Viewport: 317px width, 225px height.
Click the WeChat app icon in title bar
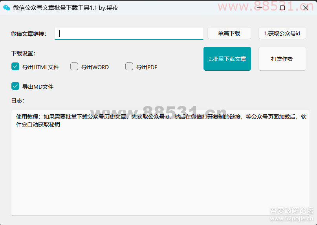click(x=7, y=7)
